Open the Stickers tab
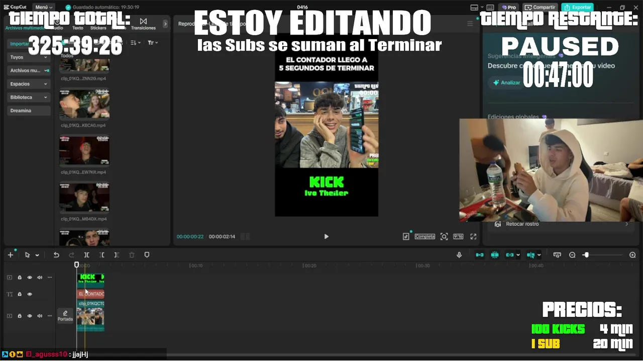The width and height of the screenshot is (643, 361). (x=98, y=25)
